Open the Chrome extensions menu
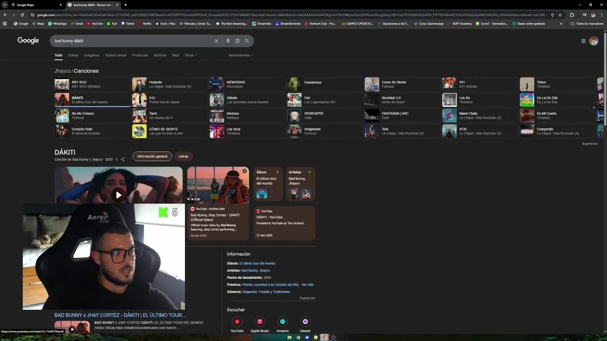 [x=572, y=15]
